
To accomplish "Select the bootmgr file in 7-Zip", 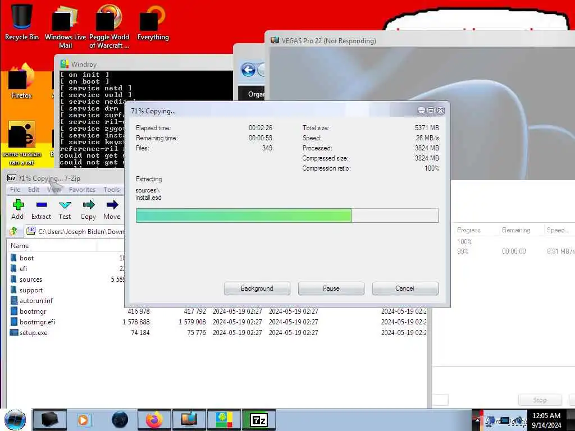I will point(33,311).
